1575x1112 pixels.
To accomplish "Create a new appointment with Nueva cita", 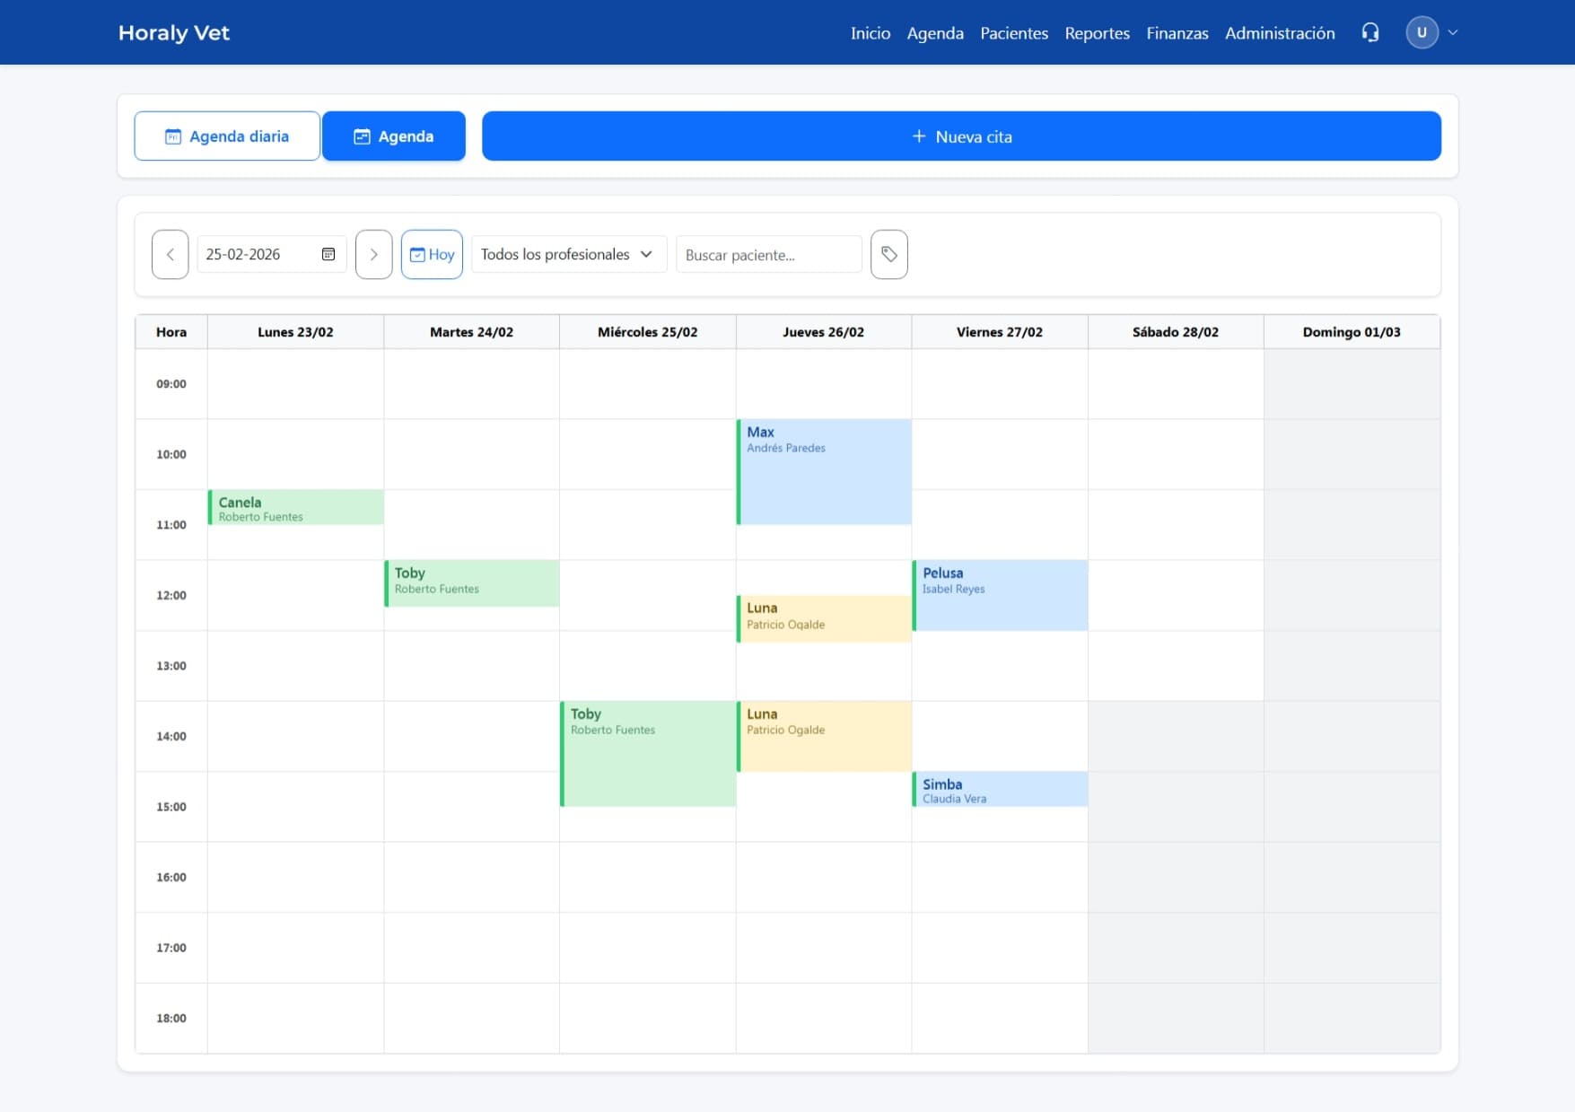I will click(960, 136).
